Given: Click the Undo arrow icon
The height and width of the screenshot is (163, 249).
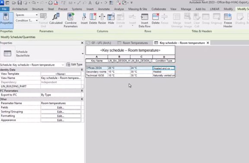Looking at the screenshot, I should coord(34,3).
